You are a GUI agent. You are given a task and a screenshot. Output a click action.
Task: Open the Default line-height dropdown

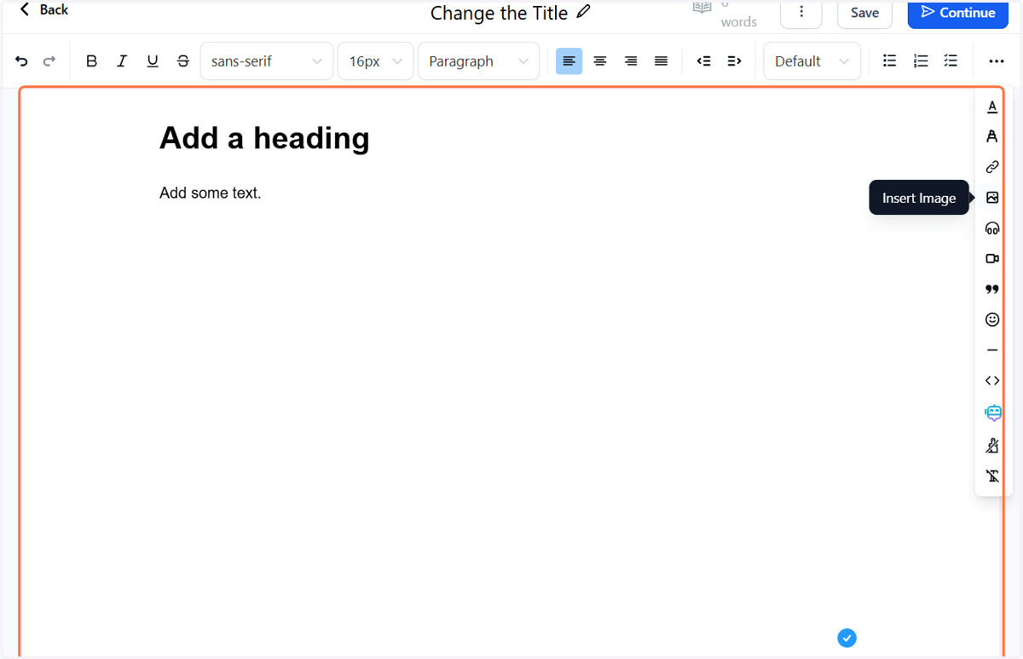[812, 61]
